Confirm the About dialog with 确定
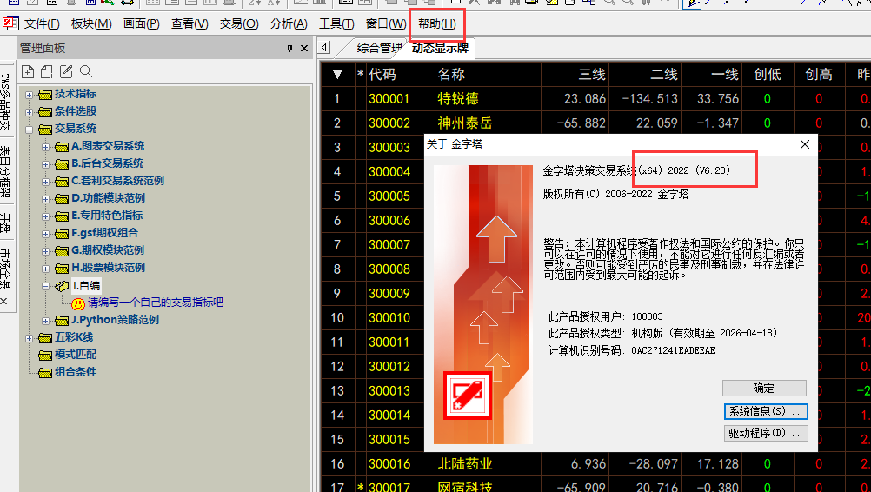Viewport: 871px width, 492px height. click(764, 389)
